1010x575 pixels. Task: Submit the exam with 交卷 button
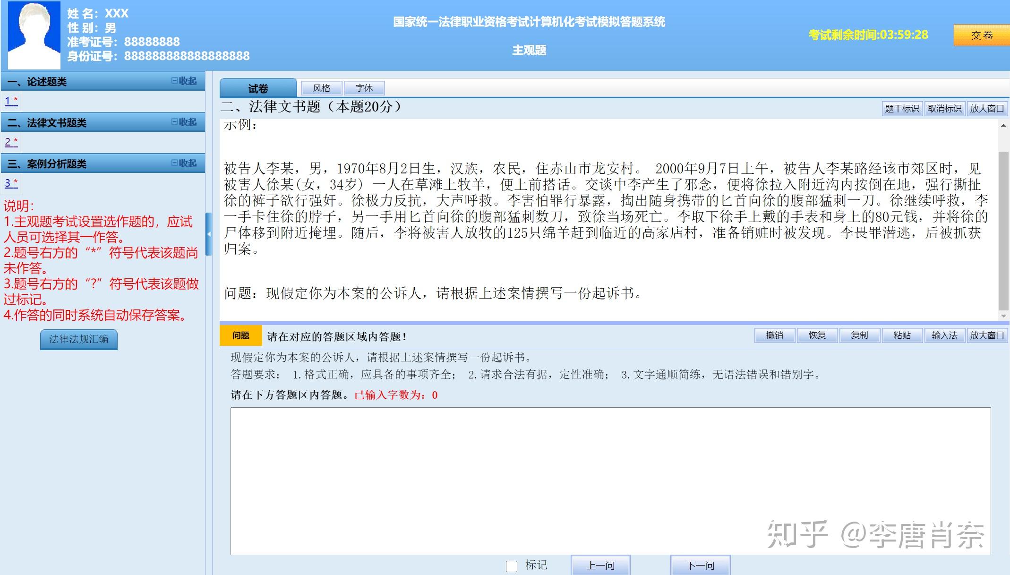(x=982, y=35)
